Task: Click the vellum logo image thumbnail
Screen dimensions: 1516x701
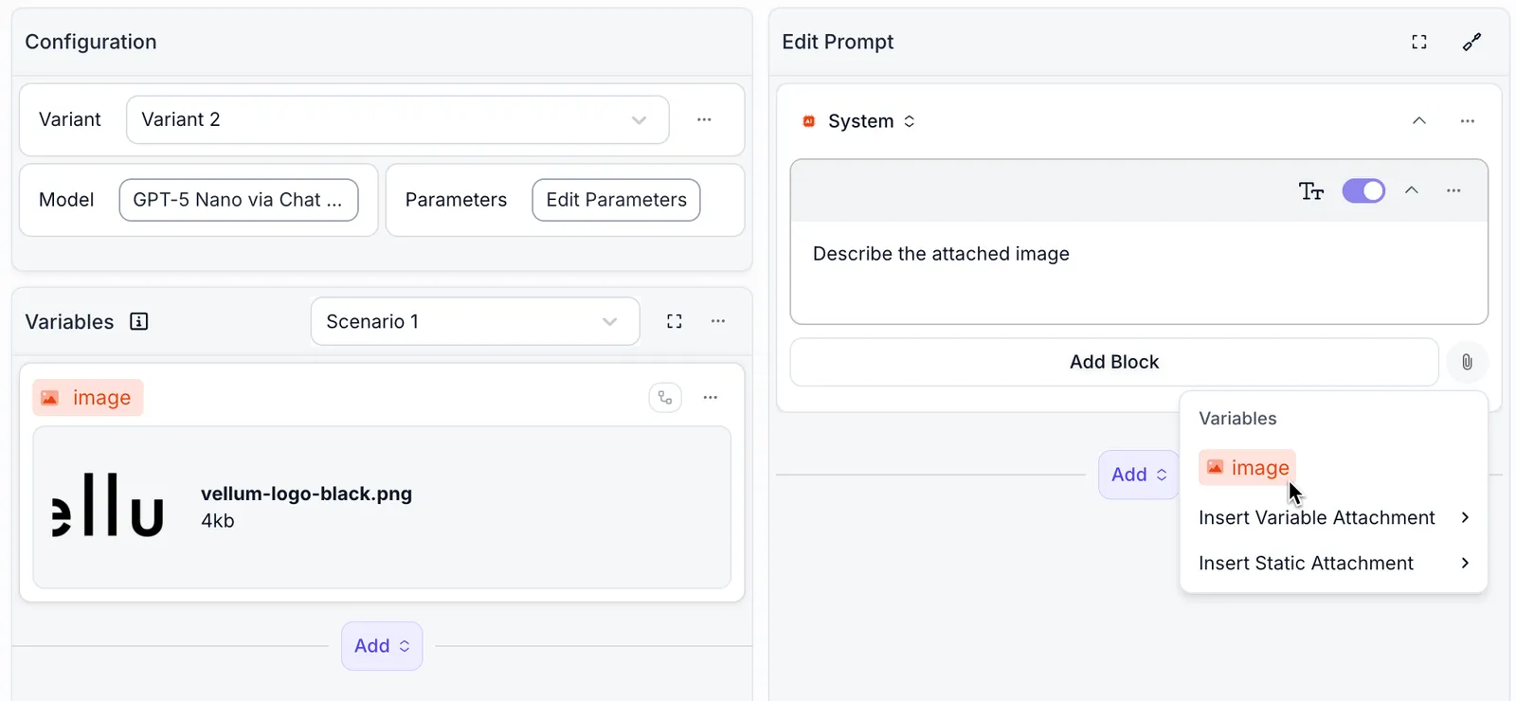Action: pos(108,507)
